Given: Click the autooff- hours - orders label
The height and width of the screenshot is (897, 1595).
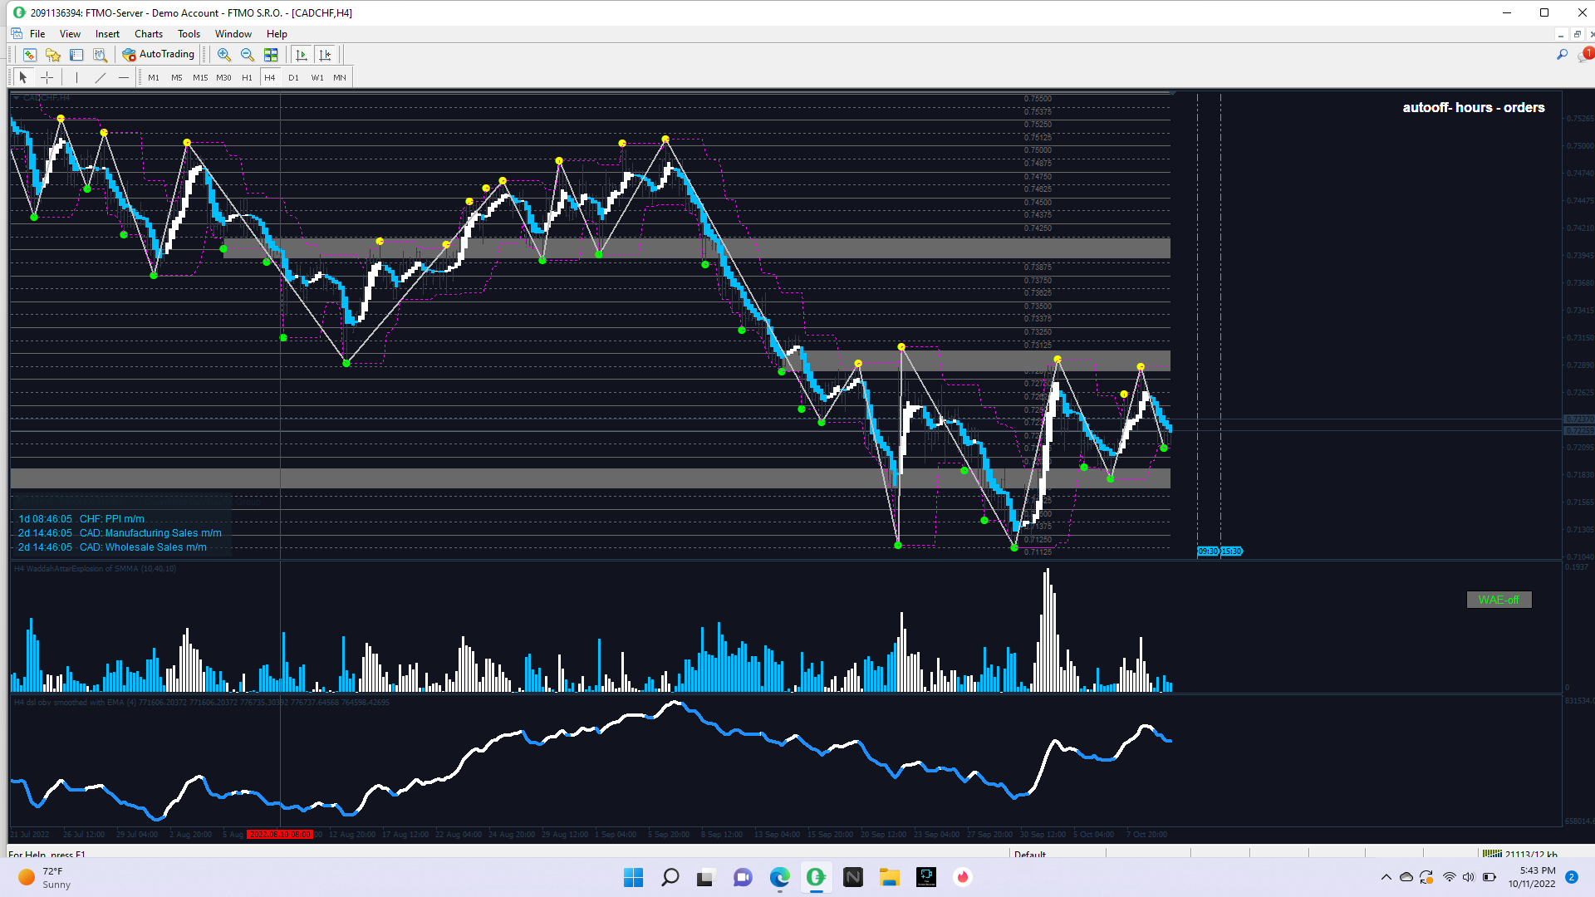Looking at the screenshot, I should 1473,108.
